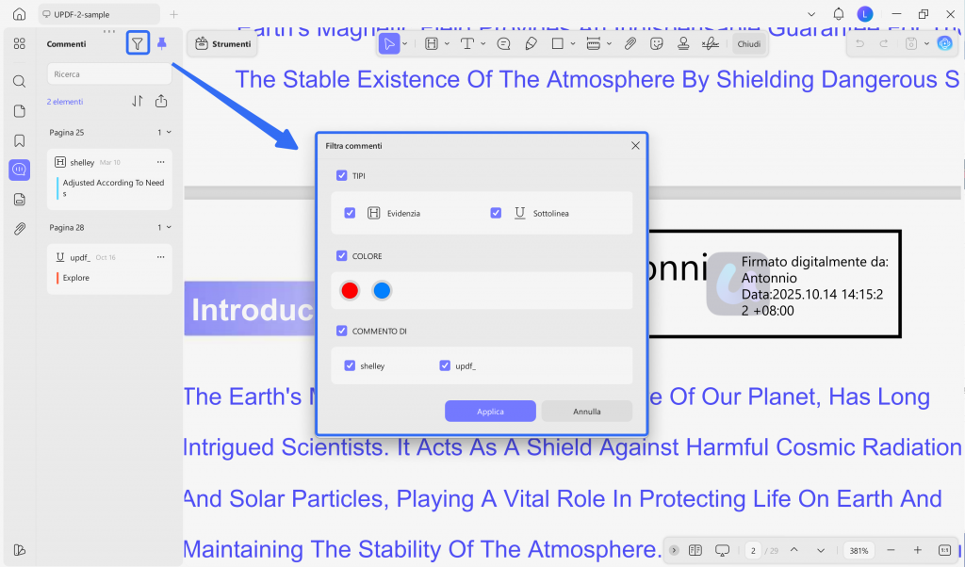The image size is (965, 567).
Task: Open the bookmarks panel icon
Action: click(19, 141)
